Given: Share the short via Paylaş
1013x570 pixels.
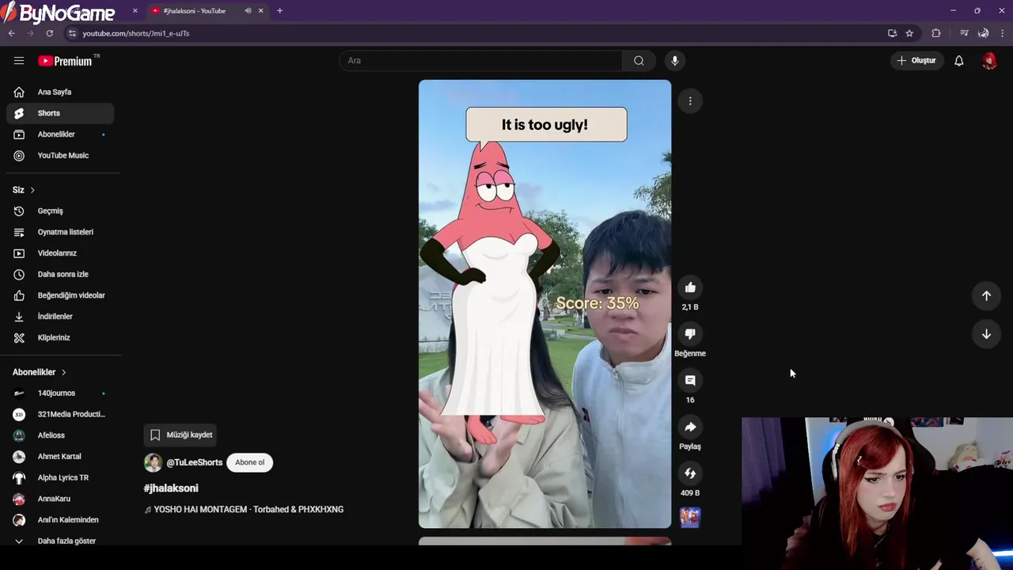Looking at the screenshot, I should 690,427.
